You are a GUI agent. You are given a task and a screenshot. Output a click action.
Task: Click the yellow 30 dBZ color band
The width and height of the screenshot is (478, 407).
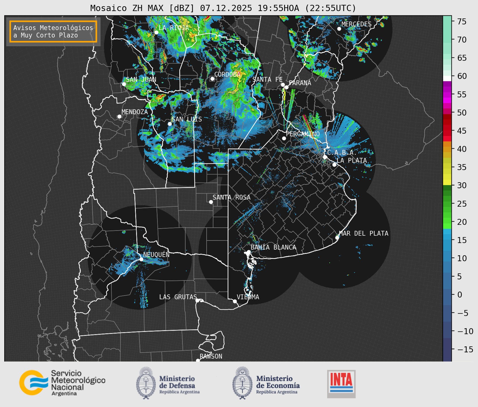(447, 182)
